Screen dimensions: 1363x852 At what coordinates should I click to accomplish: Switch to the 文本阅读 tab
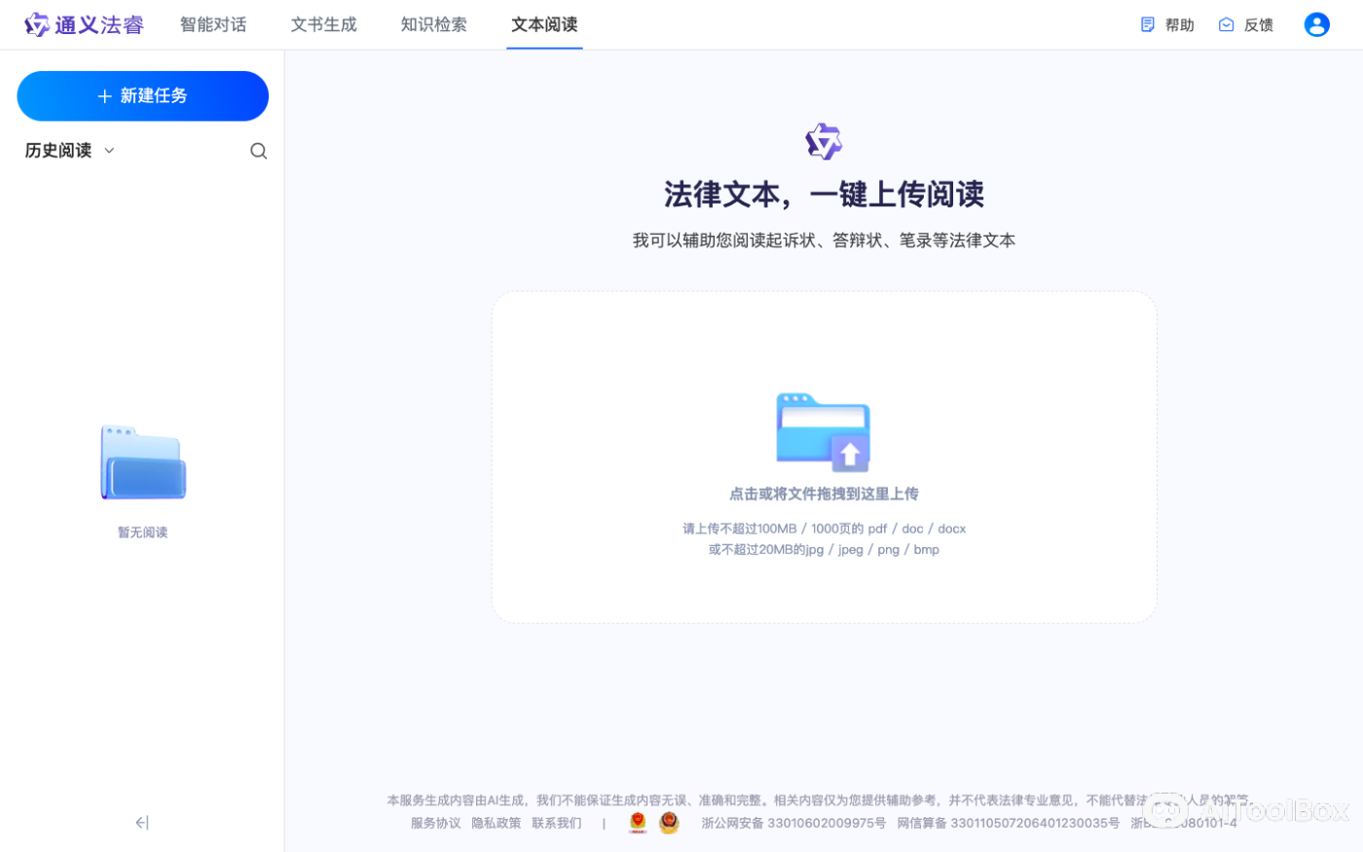coord(544,24)
